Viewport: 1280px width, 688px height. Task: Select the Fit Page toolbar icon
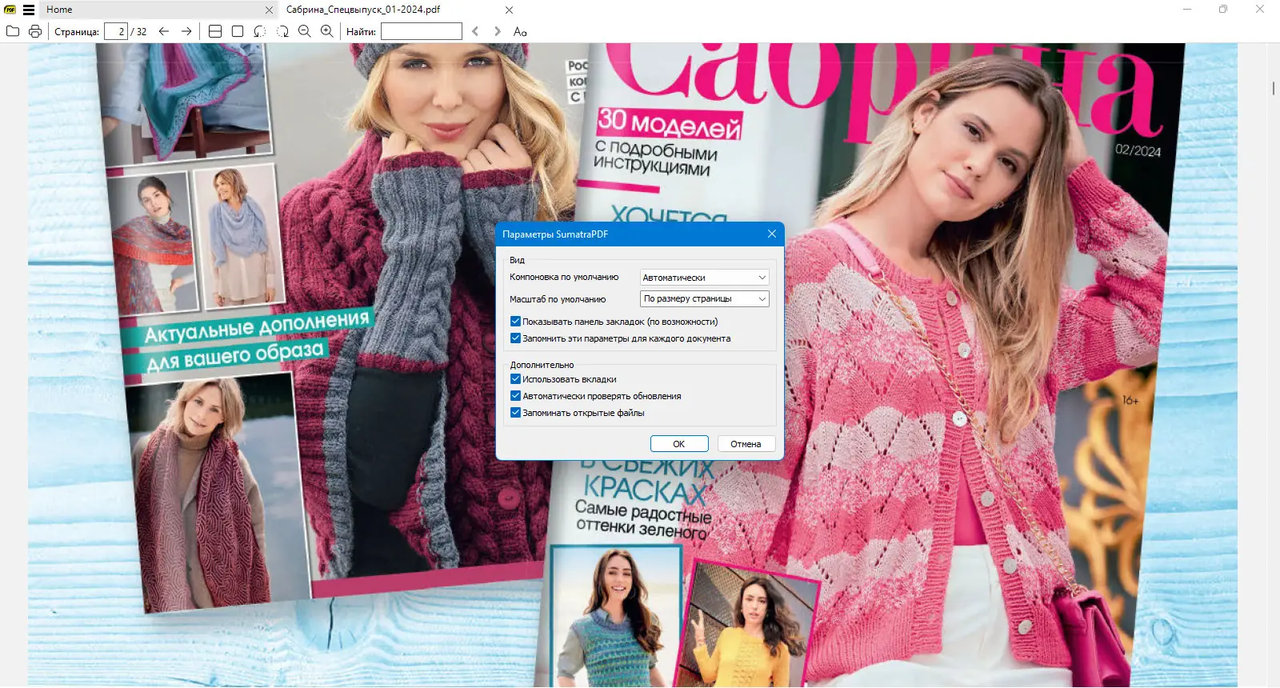238,31
